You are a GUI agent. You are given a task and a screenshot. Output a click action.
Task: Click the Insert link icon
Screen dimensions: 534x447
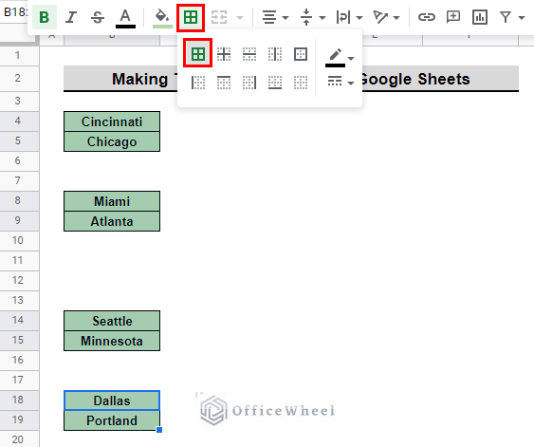pos(427,17)
